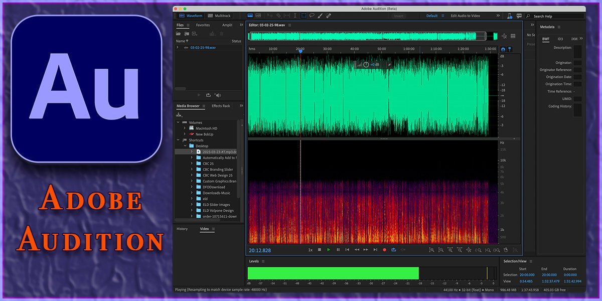Click the Stop playback button

pyautogui.click(x=319, y=249)
